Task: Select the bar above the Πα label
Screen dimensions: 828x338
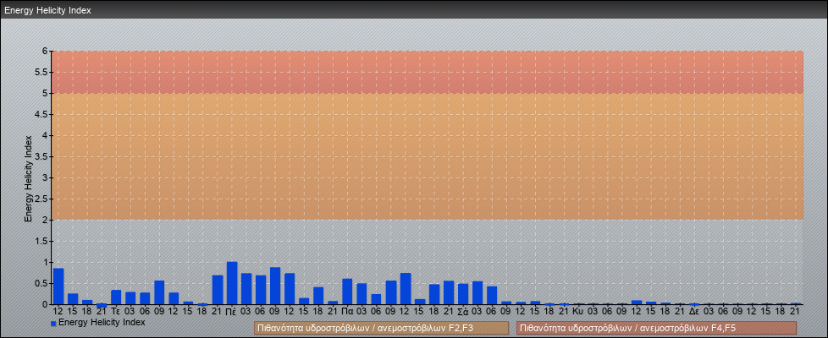Action: pyautogui.click(x=347, y=292)
